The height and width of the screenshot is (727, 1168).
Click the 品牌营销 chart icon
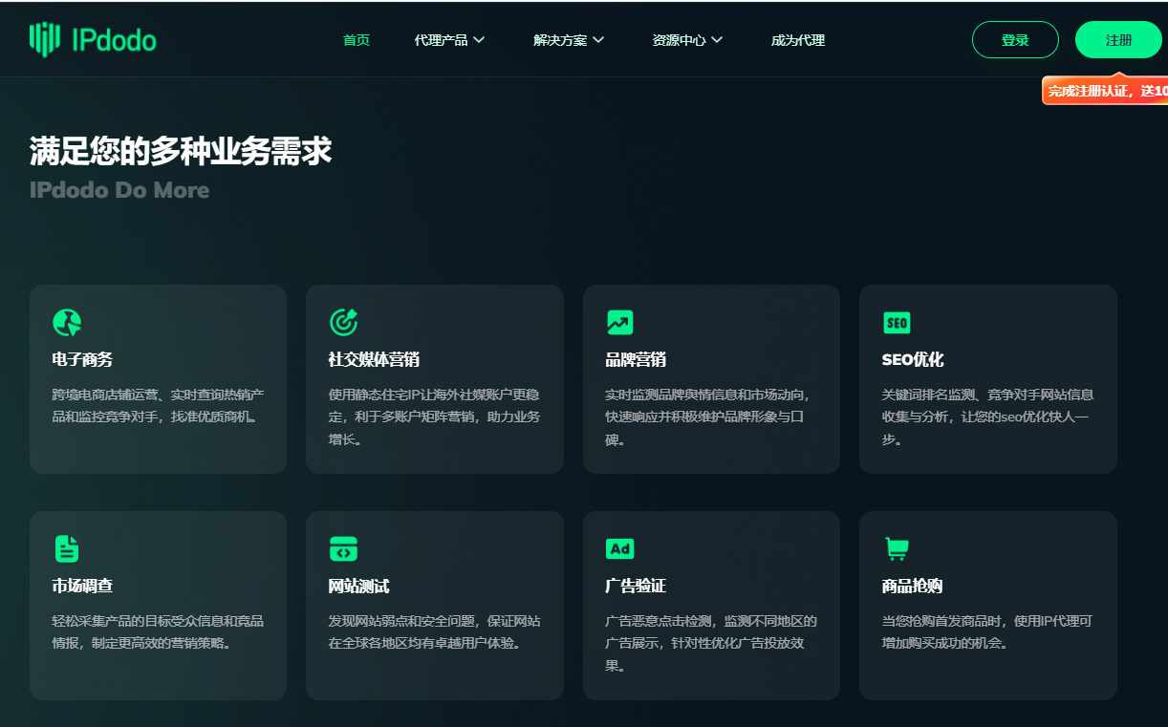619,322
